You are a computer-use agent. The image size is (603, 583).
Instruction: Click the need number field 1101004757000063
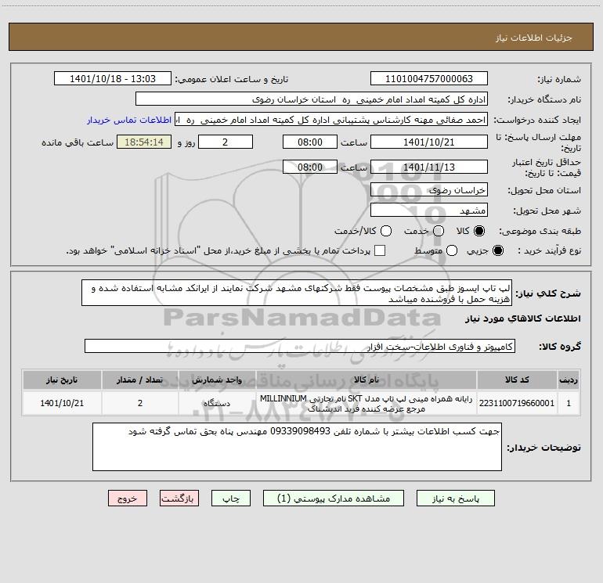[x=429, y=79]
